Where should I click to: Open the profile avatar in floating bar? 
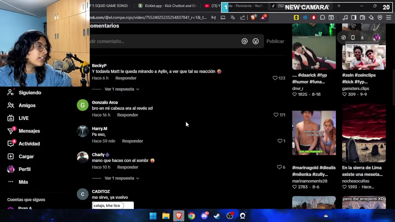376,37
